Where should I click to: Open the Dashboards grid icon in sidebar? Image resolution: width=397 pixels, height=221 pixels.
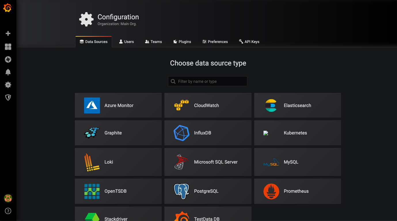[x=8, y=47]
